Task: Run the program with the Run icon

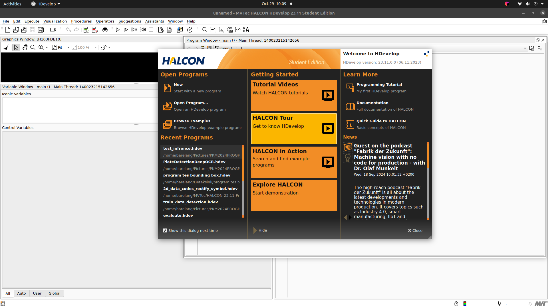Action: pos(118,30)
